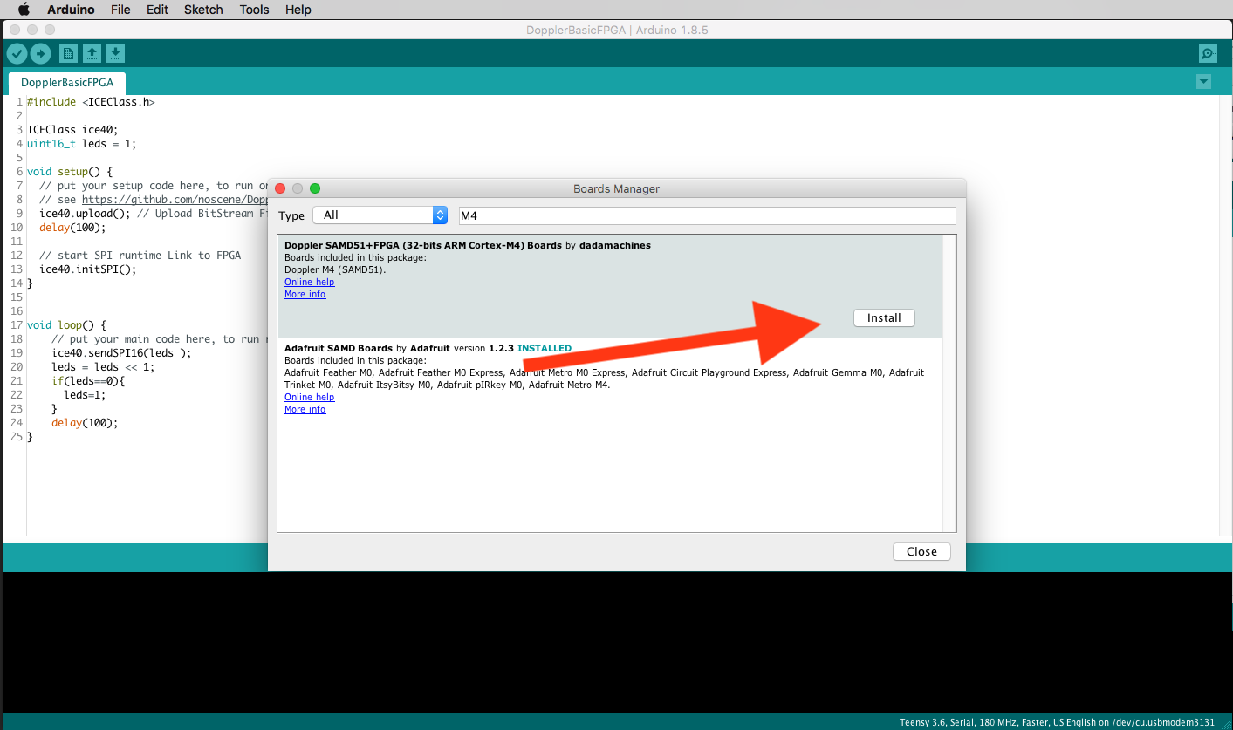
Task: Expand the Type filter dropdown set to All
Action: (380, 215)
